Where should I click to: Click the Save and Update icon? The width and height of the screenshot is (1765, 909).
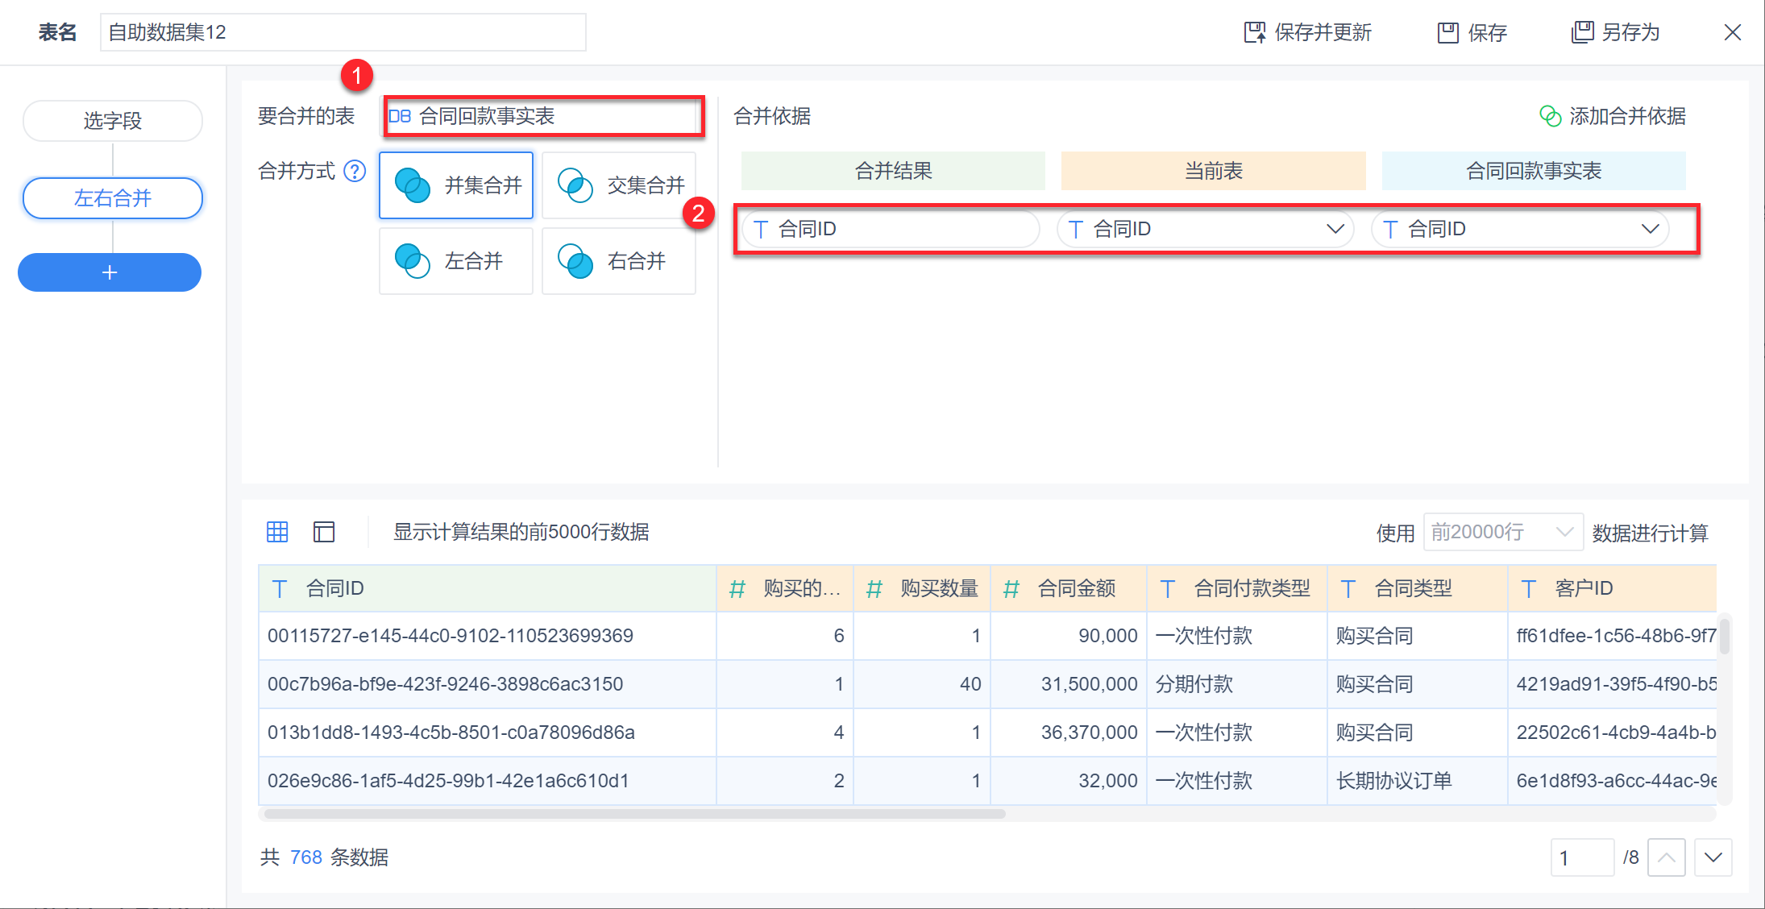[x=1254, y=32]
